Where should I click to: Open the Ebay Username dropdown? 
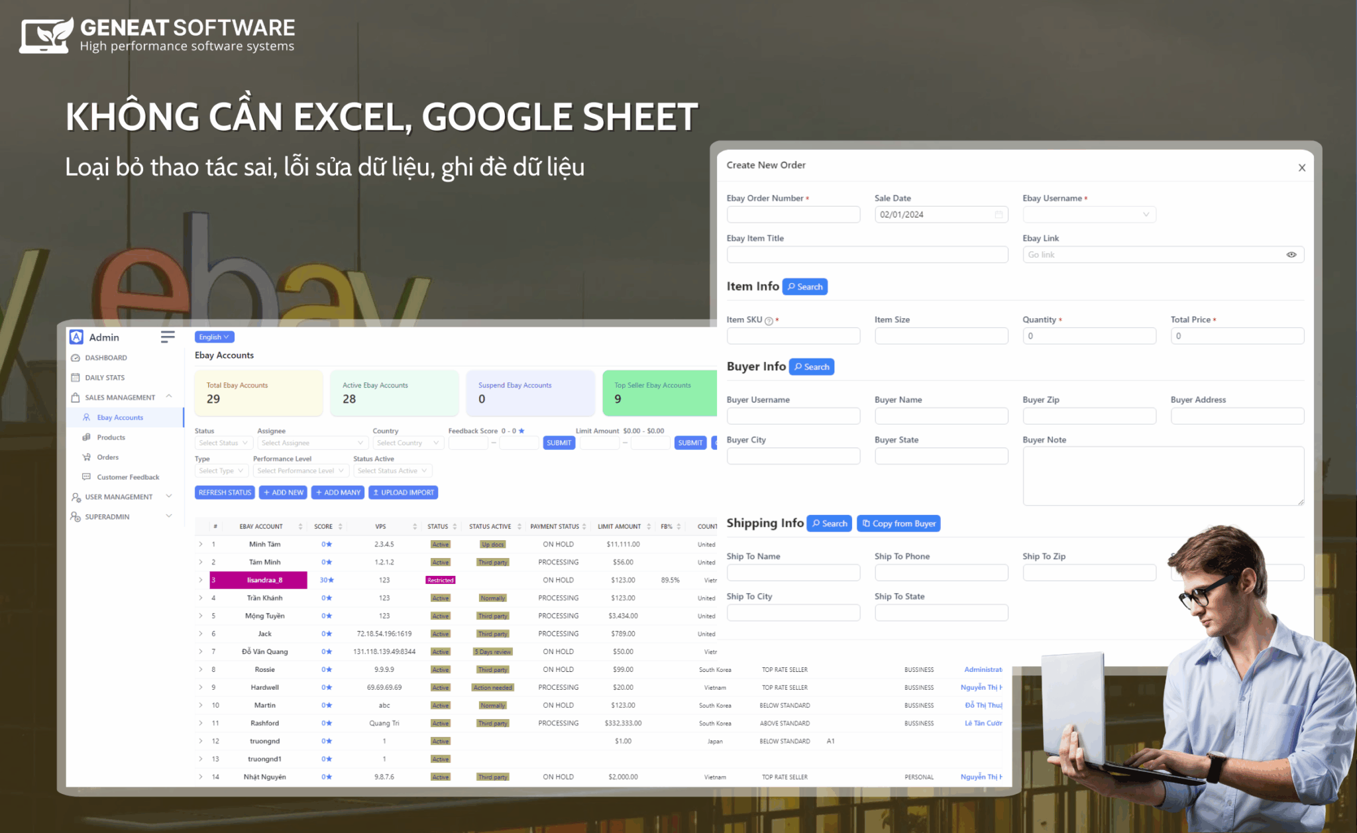point(1089,215)
